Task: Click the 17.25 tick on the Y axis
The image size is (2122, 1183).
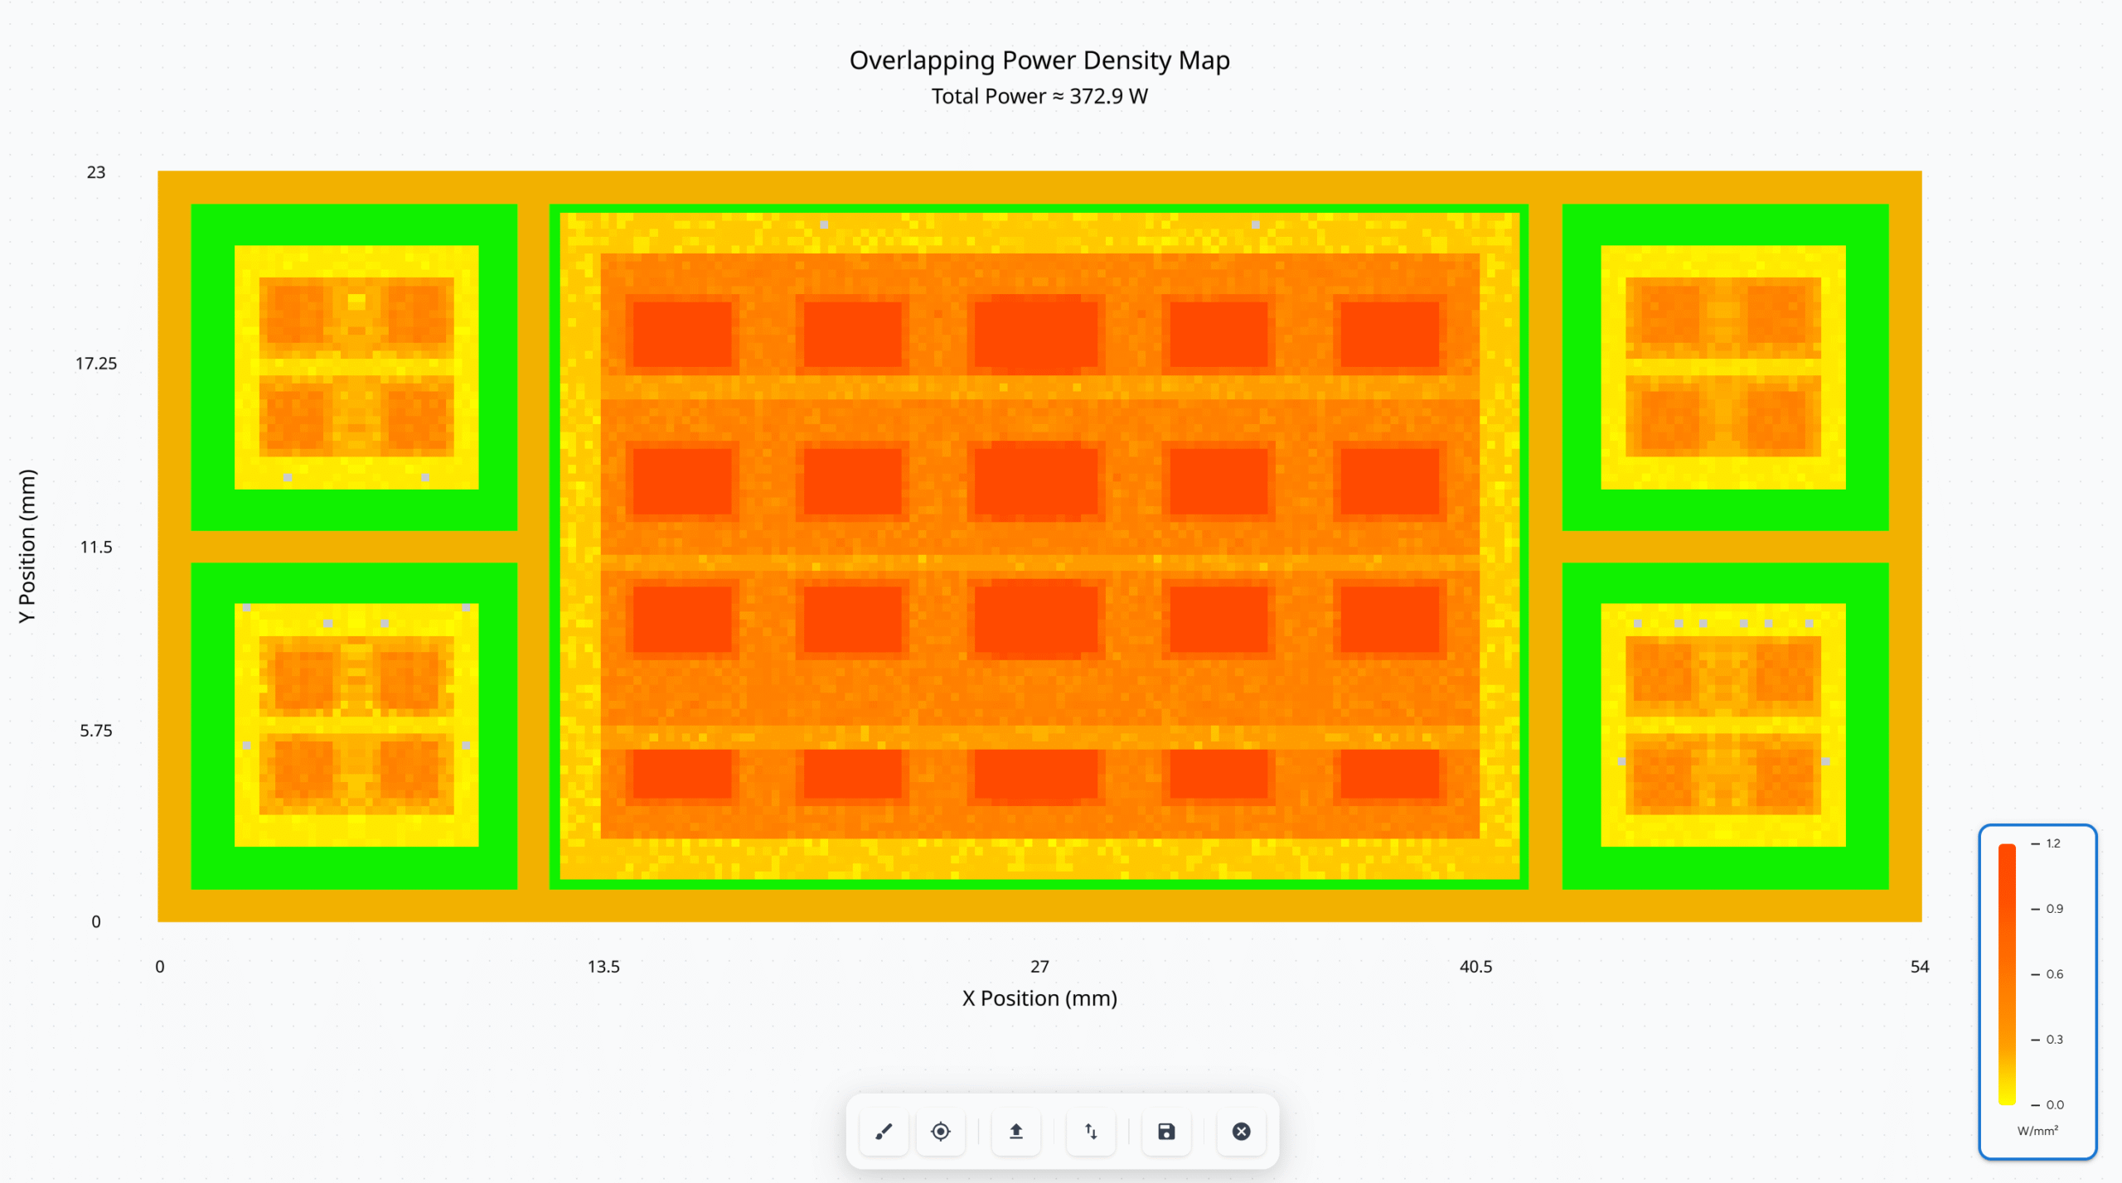Action: [96, 364]
